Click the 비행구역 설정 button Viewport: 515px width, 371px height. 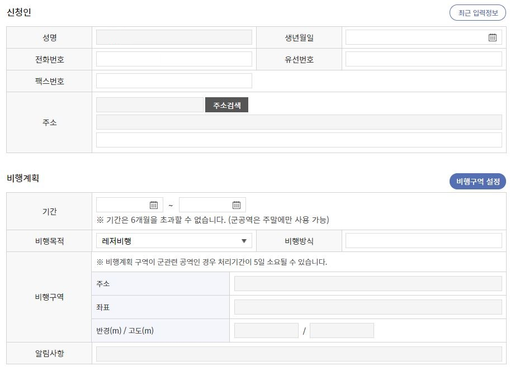(478, 182)
